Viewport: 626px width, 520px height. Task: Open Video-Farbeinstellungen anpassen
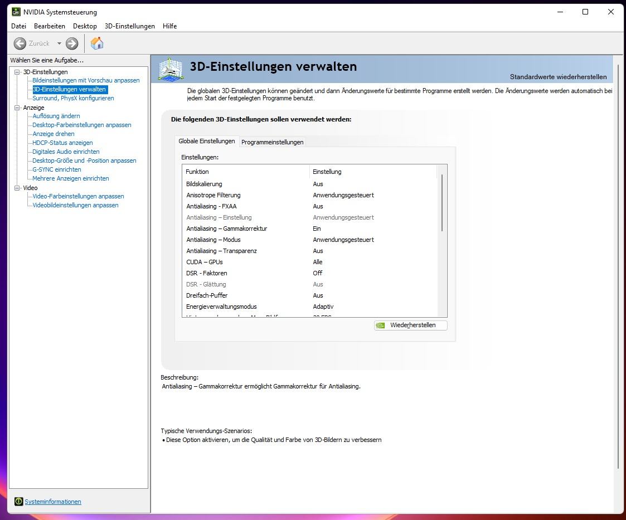[x=78, y=196]
